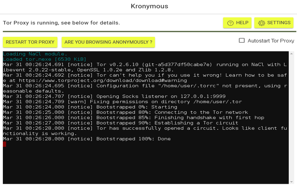Click the 'Bootstrapped 0%: Starting' line
The image size is (297, 186).
pyautogui.click(x=90, y=107)
